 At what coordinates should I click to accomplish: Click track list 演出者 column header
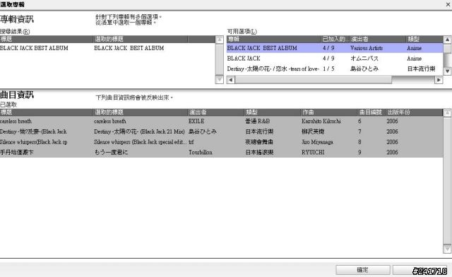coord(216,112)
